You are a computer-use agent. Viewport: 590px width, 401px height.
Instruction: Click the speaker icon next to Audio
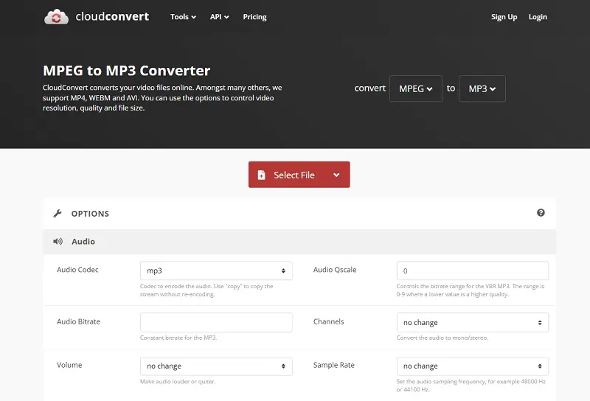58,242
